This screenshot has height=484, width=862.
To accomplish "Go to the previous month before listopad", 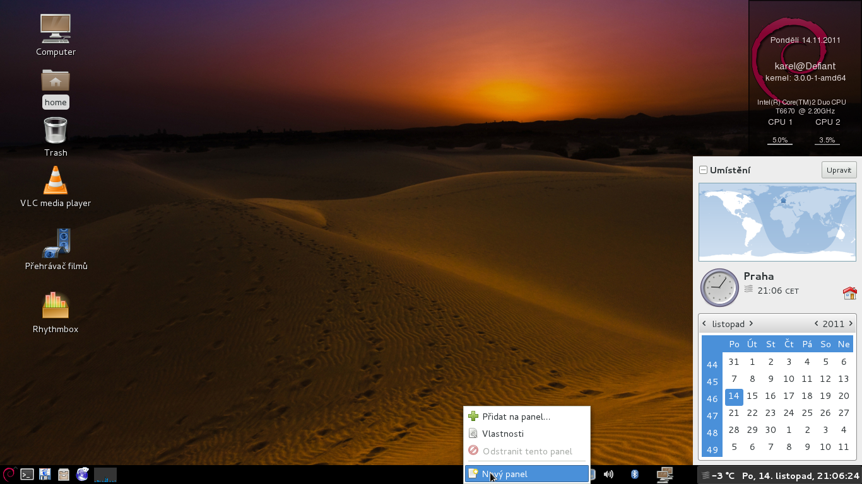I will [705, 324].
